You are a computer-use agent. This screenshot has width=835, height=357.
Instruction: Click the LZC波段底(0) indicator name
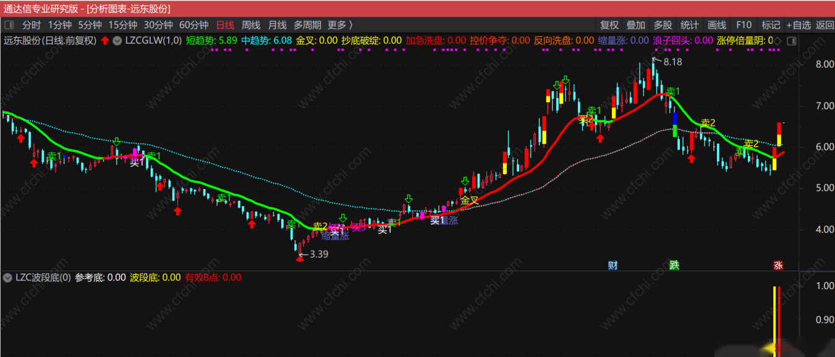[43, 277]
